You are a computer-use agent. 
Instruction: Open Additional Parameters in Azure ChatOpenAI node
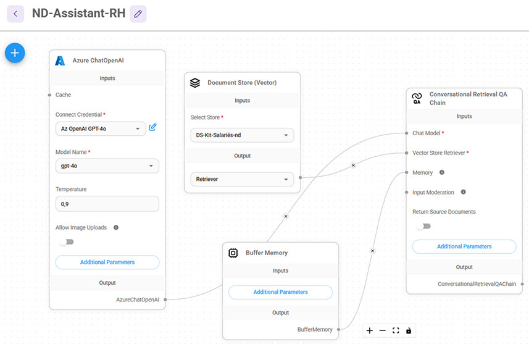pos(107,262)
